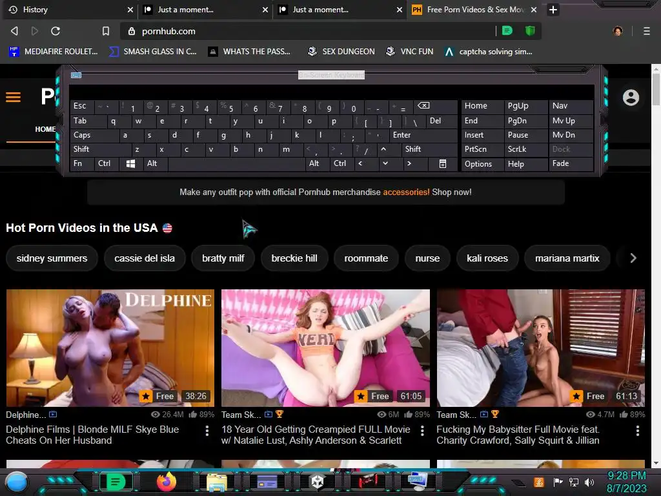Click the volume speaker tray icon
The width and height of the screenshot is (661, 496).
(589, 482)
